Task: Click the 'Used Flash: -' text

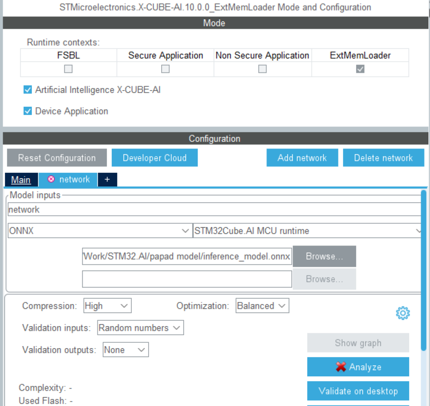Action: point(46,400)
